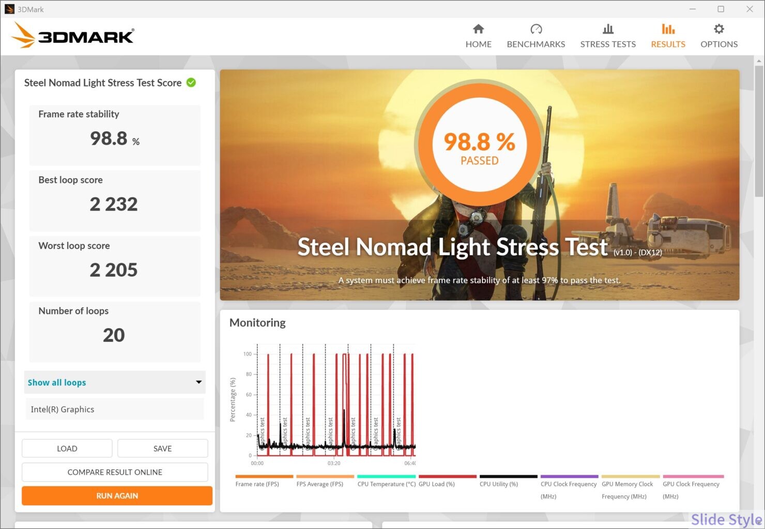Image resolution: width=765 pixels, height=529 pixels.
Task: Toggle GPU Clock Frequency legend swatch
Action: tap(693, 476)
